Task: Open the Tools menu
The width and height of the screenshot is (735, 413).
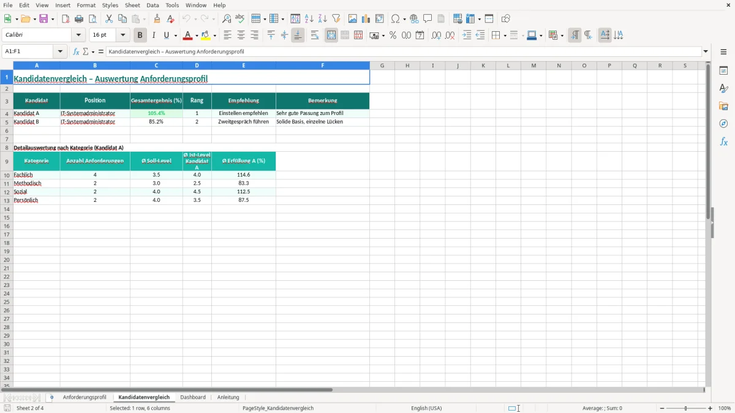Action: 172,5
